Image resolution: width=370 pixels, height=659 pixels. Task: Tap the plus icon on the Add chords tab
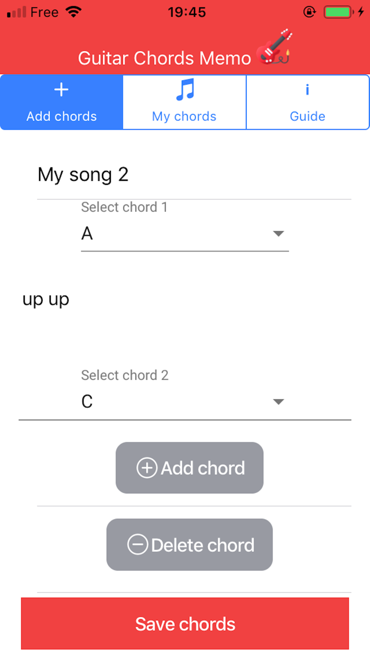[61, 89]
